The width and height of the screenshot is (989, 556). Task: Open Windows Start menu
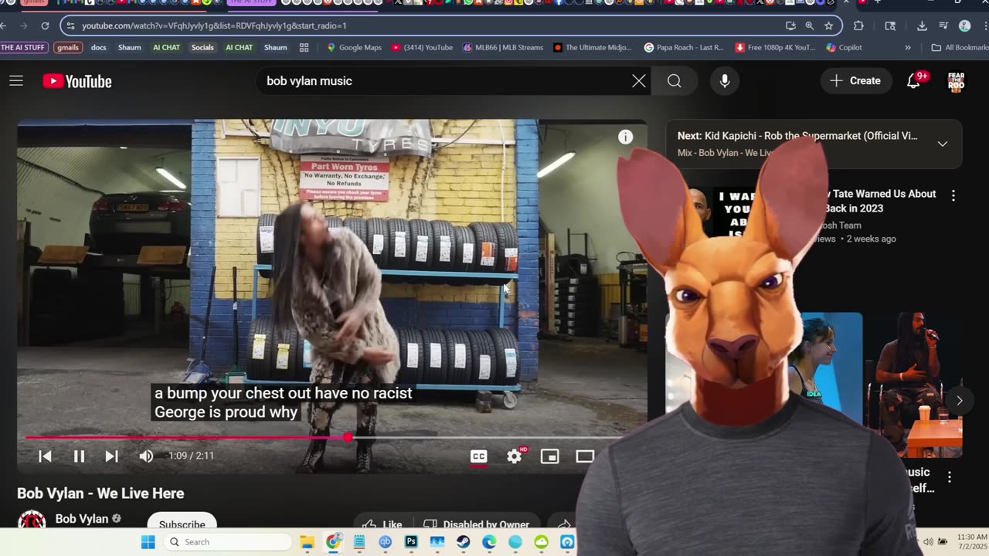148,541
